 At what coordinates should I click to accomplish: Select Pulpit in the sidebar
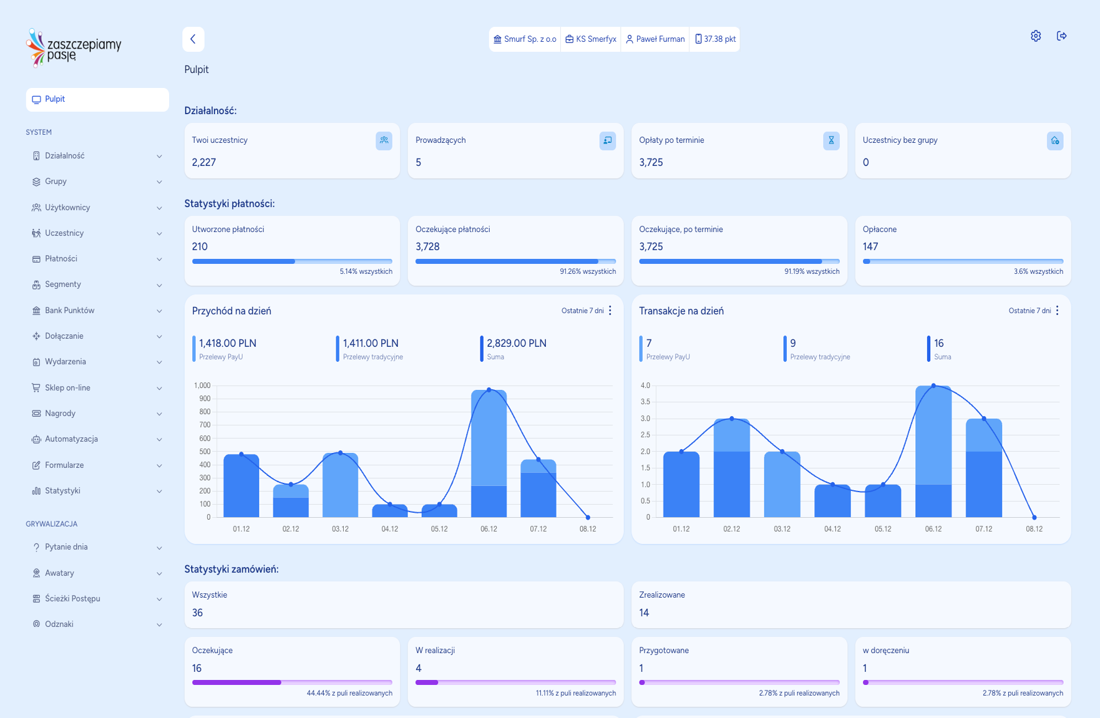click(97, 100)
